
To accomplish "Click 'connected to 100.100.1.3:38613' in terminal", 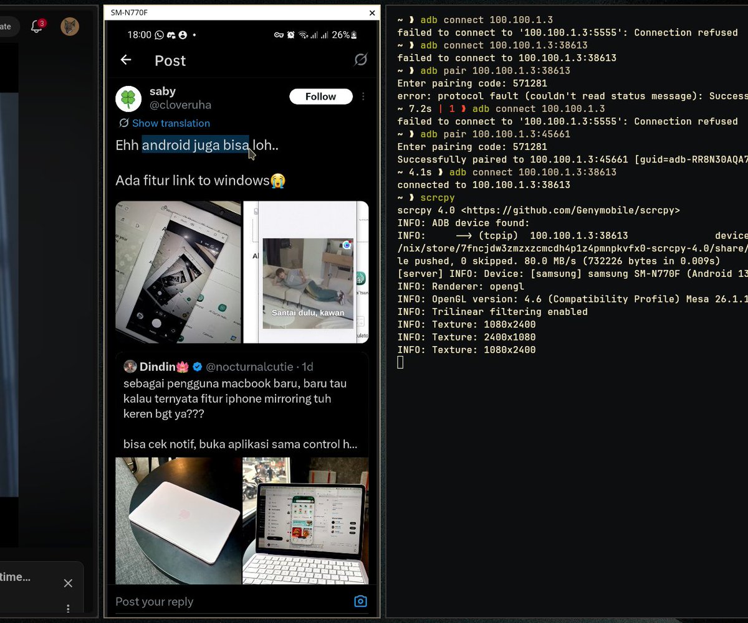I will click(x=484, y=185).
